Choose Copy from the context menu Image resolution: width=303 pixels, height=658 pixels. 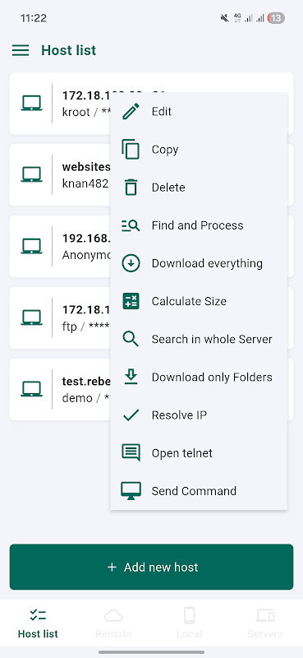(199, 150)
